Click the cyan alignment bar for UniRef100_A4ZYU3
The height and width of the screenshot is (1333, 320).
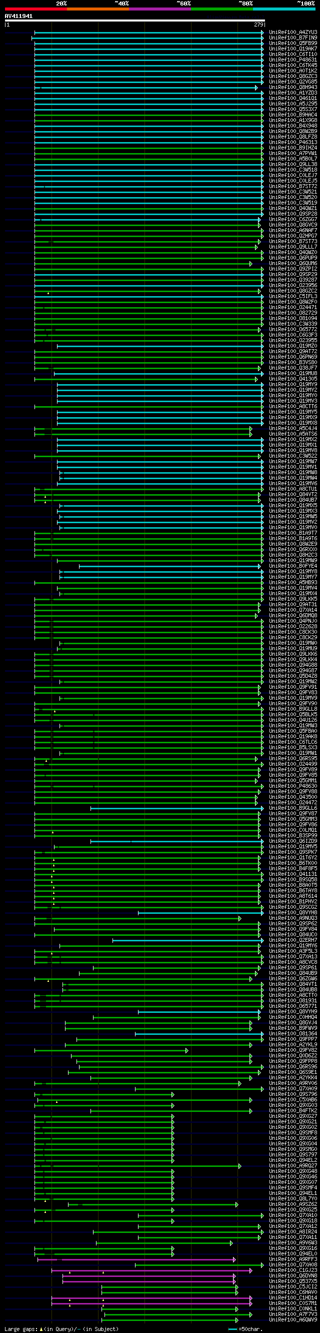point(149,32)
